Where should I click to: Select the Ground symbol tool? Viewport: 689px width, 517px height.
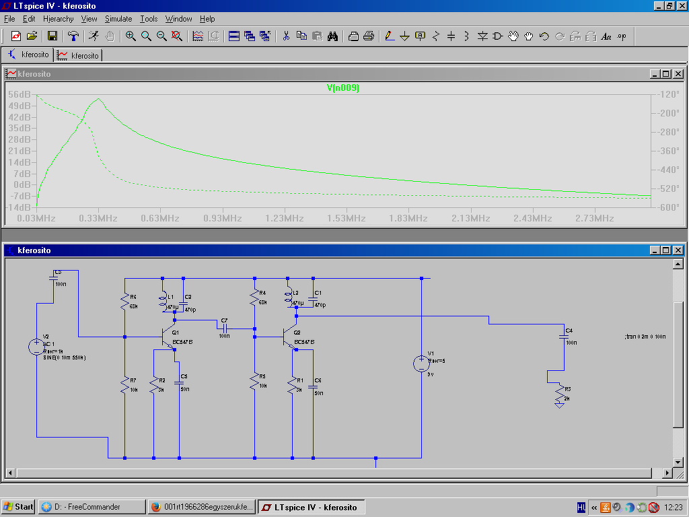pyautogui.click(x=404, y=36)
